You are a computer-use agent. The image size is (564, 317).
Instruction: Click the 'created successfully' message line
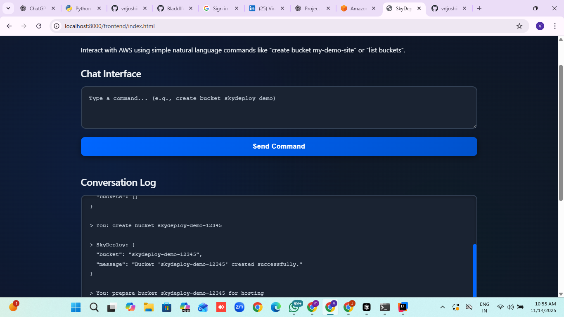[199, 264]
